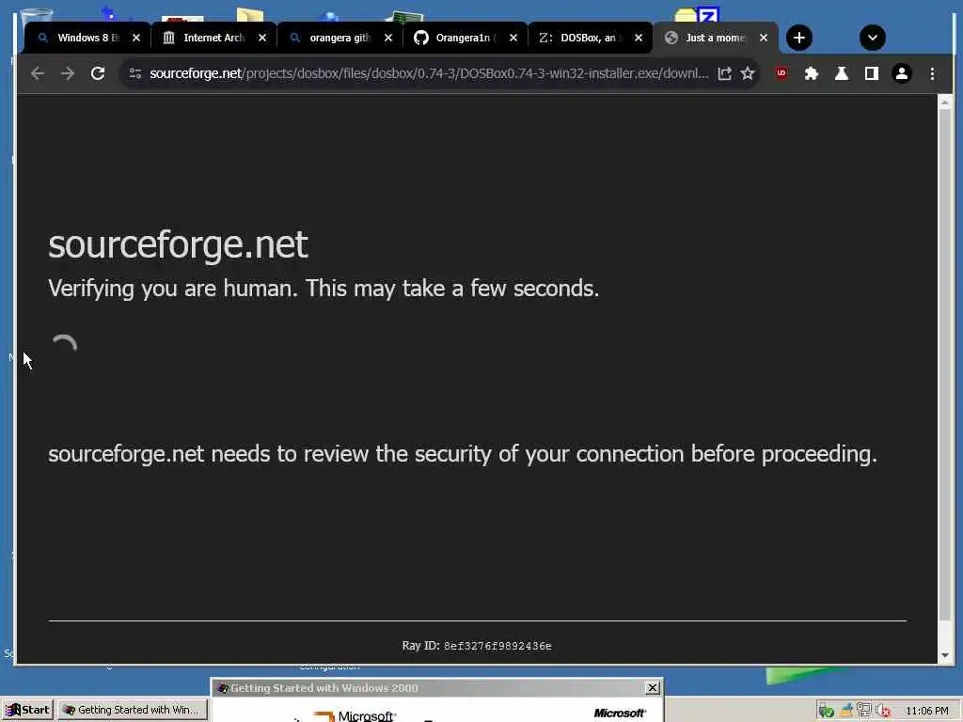
Task: Reload the sourceforge page
Action: pyautogui.click(x=98, y=73)
